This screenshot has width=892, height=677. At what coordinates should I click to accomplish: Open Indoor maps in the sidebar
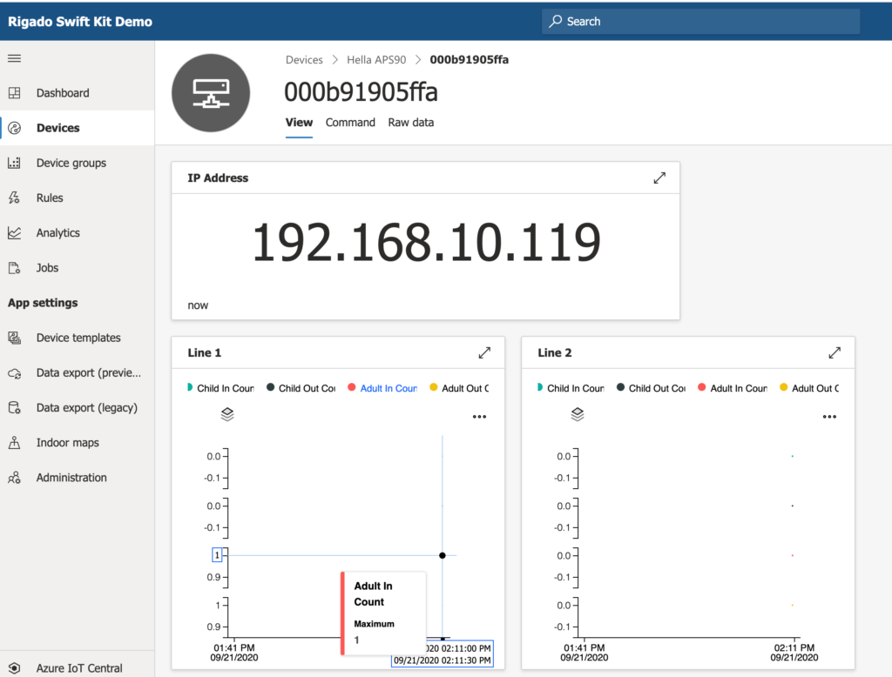pyautogui.click(x=78, y=443)
